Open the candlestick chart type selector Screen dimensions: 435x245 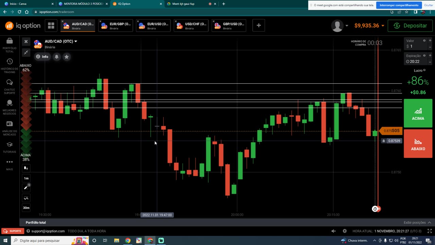[x=26, y=168]
